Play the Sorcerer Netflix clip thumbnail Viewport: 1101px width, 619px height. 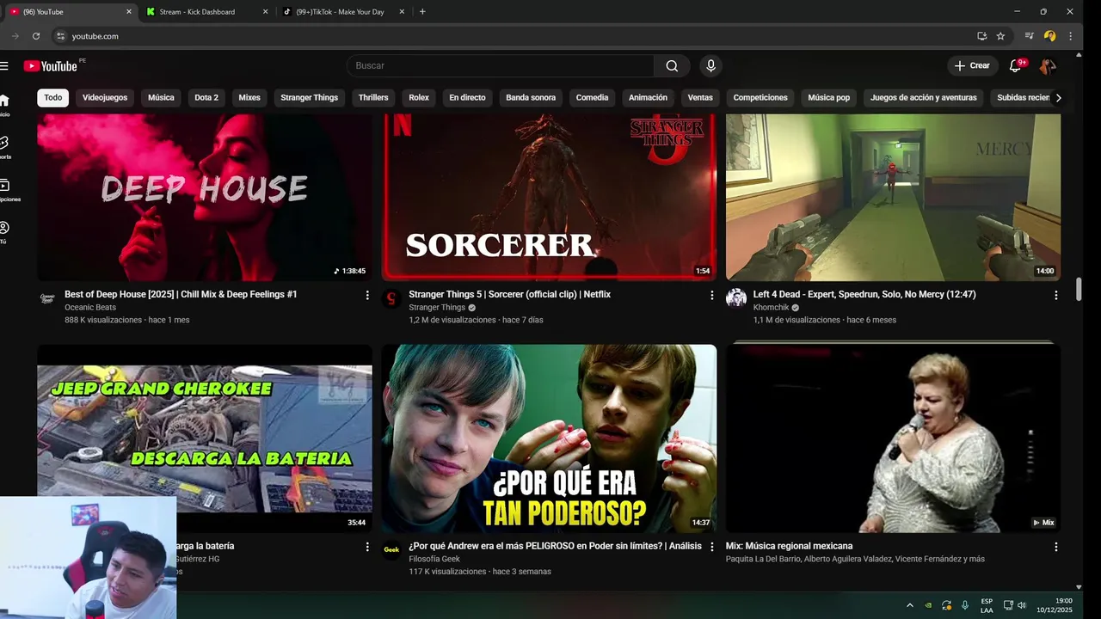(x=549, y=198)
